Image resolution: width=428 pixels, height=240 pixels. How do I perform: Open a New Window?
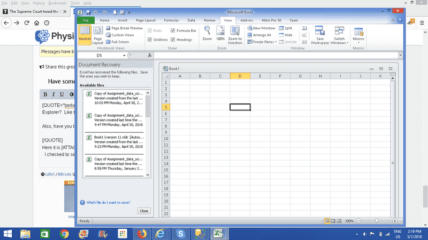(261, 28)
